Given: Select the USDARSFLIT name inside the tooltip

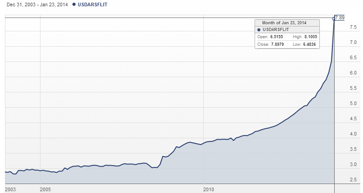Looking at the screenshot, I should coord(275,30).
